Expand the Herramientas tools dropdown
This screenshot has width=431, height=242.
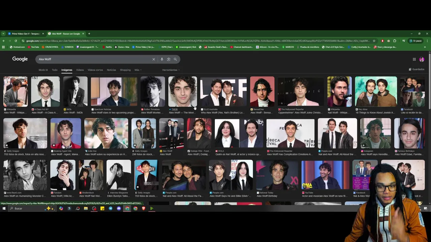coord(171,70)
